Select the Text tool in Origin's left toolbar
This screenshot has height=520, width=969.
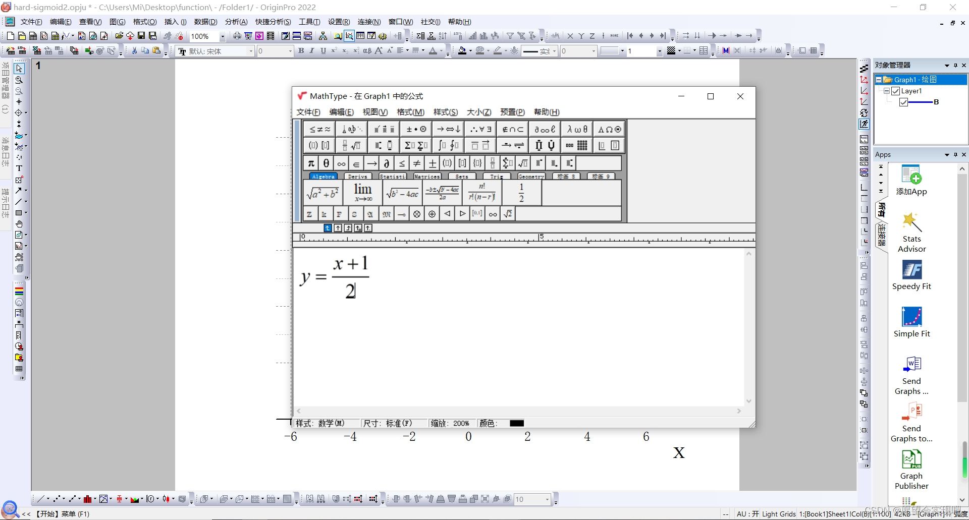click(x=19, y=168)
